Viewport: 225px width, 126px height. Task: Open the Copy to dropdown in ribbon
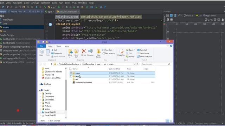(77, 53)
